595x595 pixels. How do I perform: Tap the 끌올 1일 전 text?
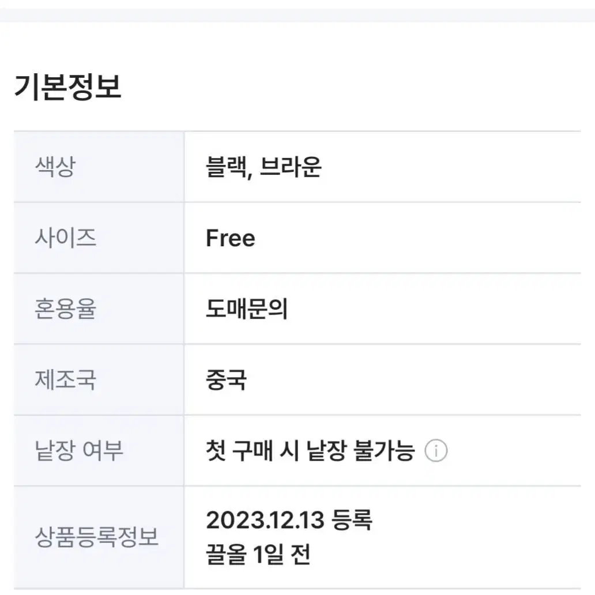coord(258,555)
